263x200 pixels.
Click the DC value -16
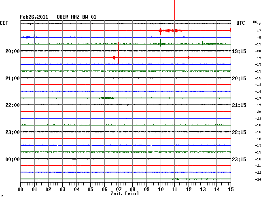[x=258, y=139]
